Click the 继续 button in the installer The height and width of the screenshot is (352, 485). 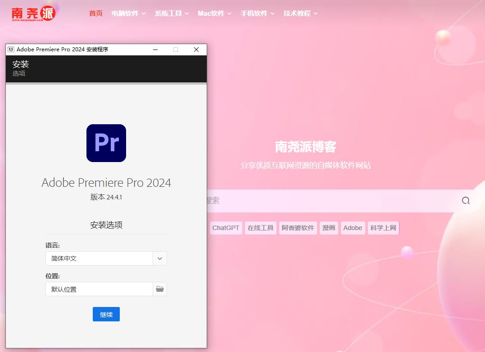[106, 314]
